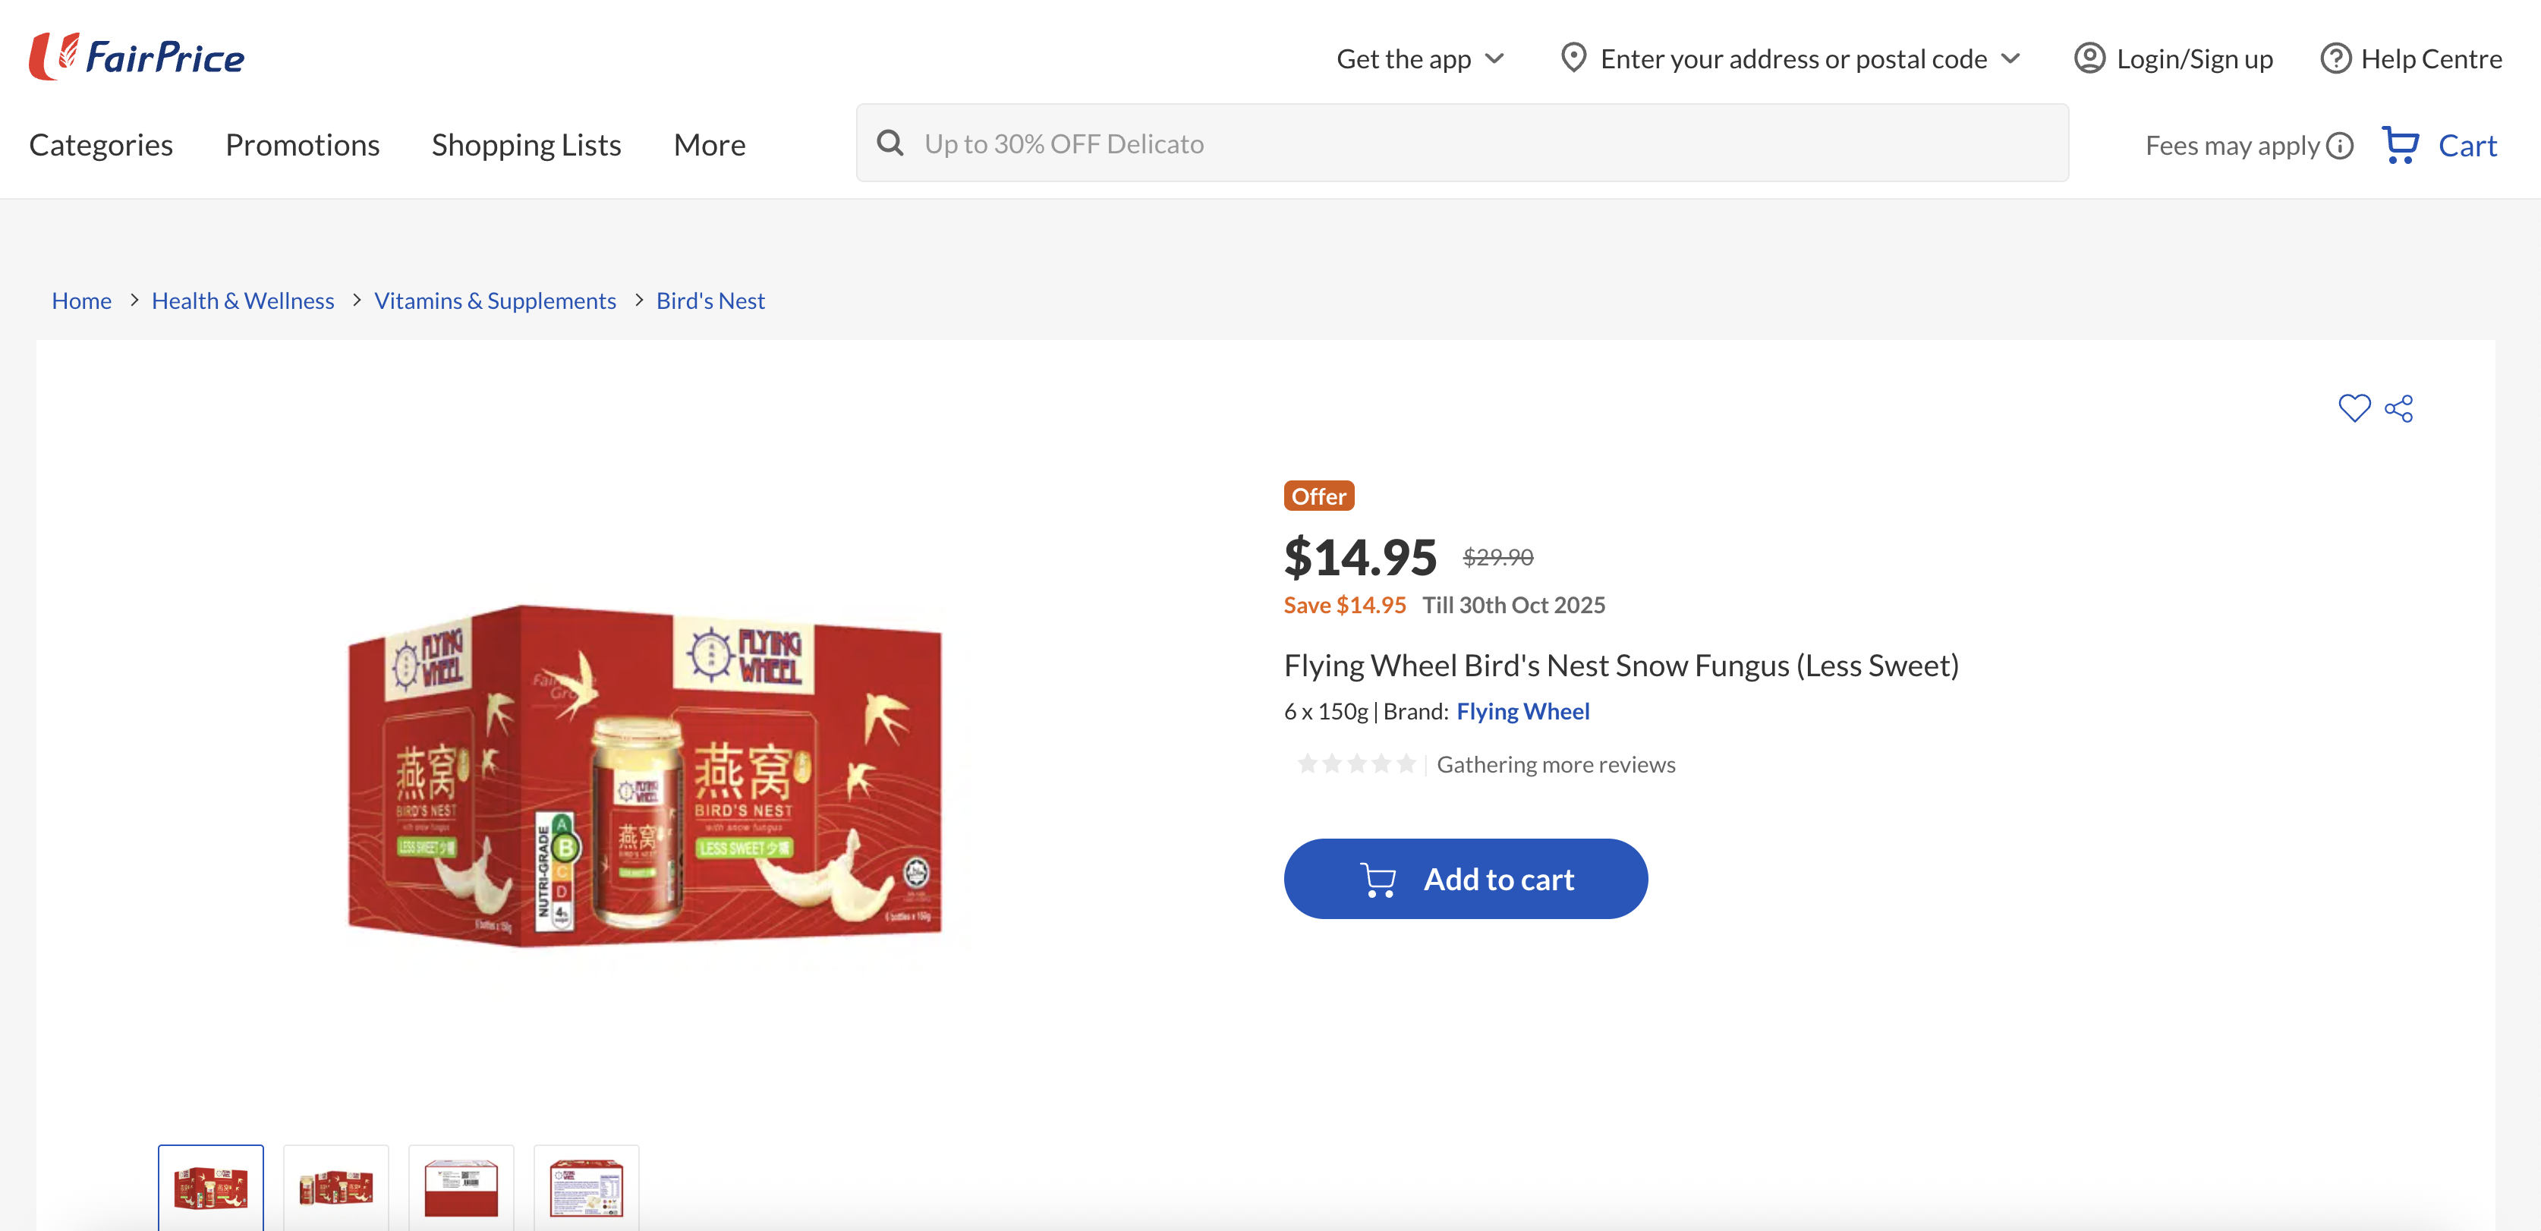Navigate to Health & Wellness breadcrumb
The height and width of the screenshot is (1231, 2541).
click(x=243, y=301)
